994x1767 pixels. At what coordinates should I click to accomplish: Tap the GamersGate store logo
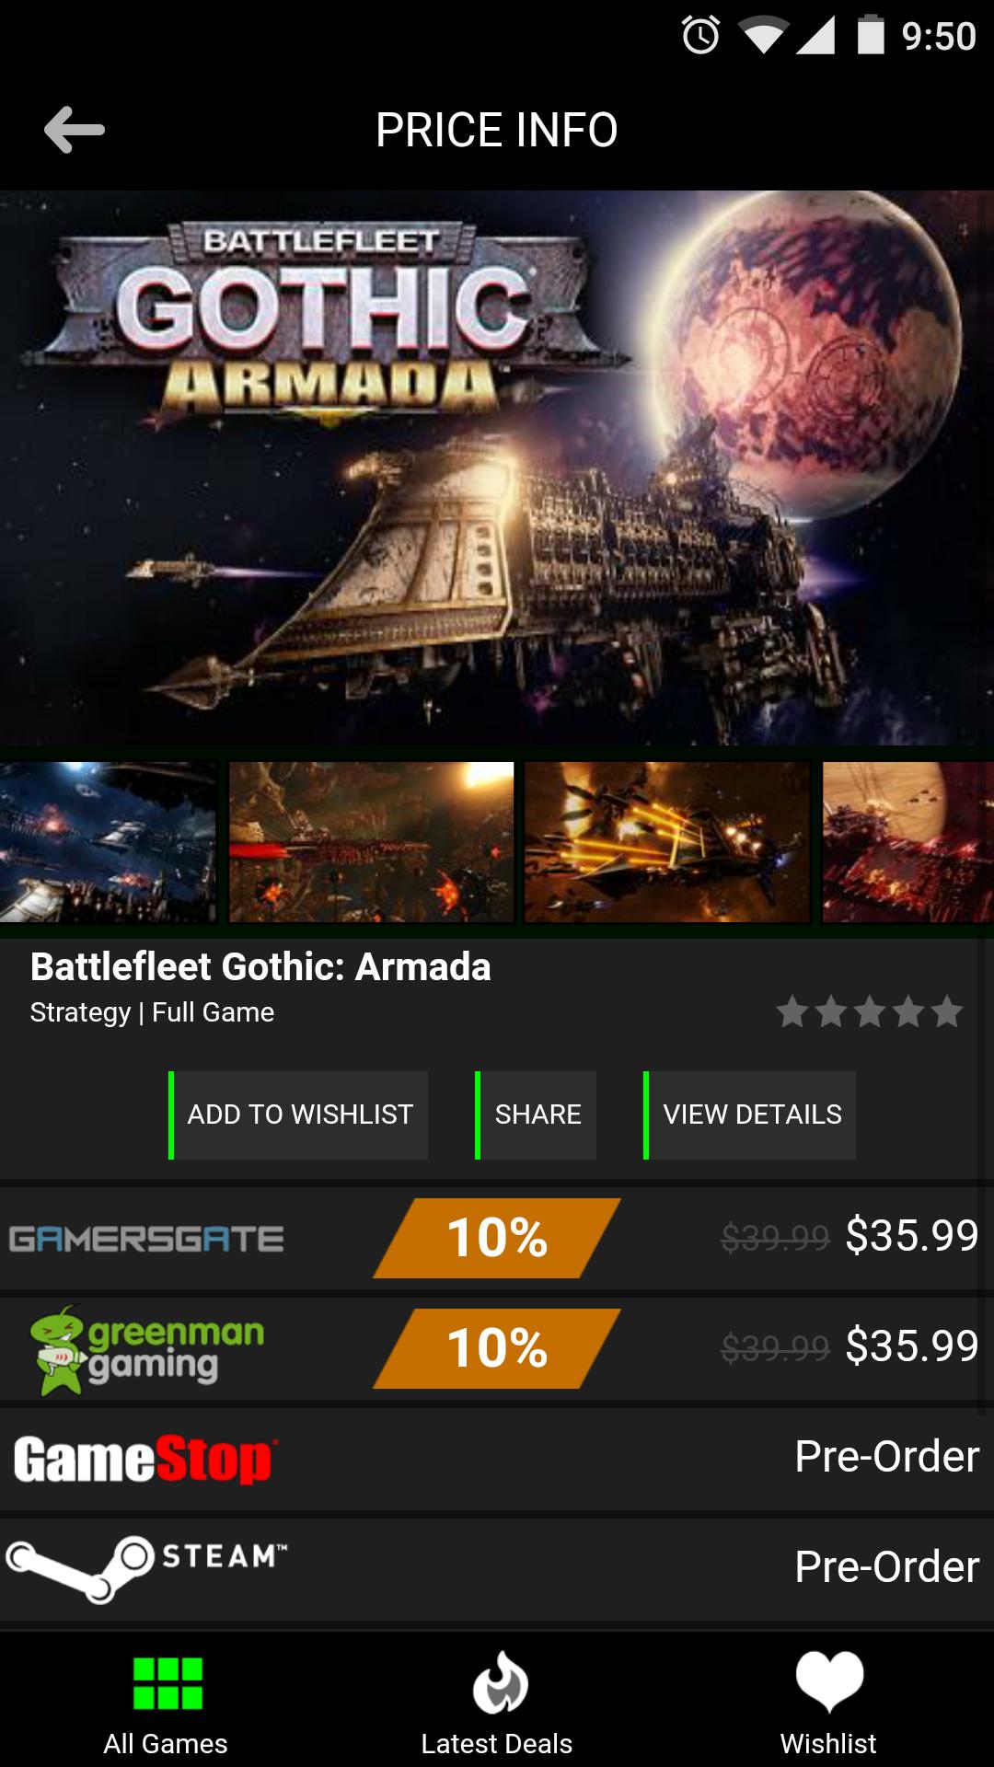pos(147,1239)
